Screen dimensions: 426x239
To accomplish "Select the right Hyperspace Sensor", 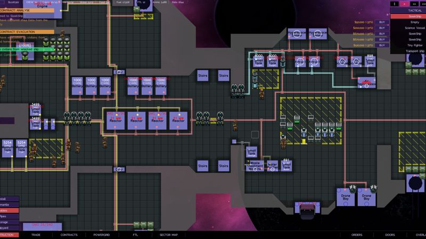I will tap(317, 34).
